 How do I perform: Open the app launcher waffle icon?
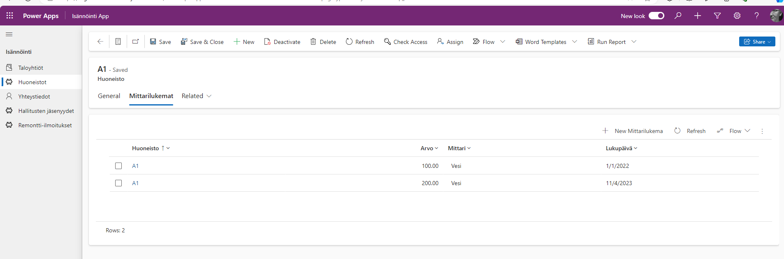pyautogui.click(x=10, y=16)
